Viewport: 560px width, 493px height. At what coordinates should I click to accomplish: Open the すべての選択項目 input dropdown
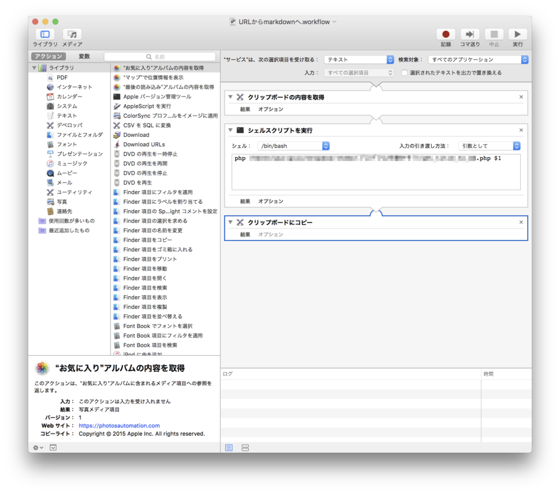(359, 73)
